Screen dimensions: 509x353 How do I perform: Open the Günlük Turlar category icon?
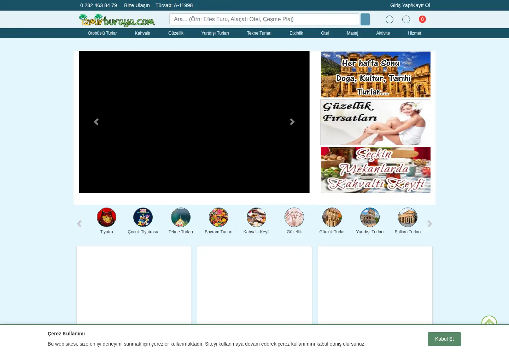[x=332, y=217]
